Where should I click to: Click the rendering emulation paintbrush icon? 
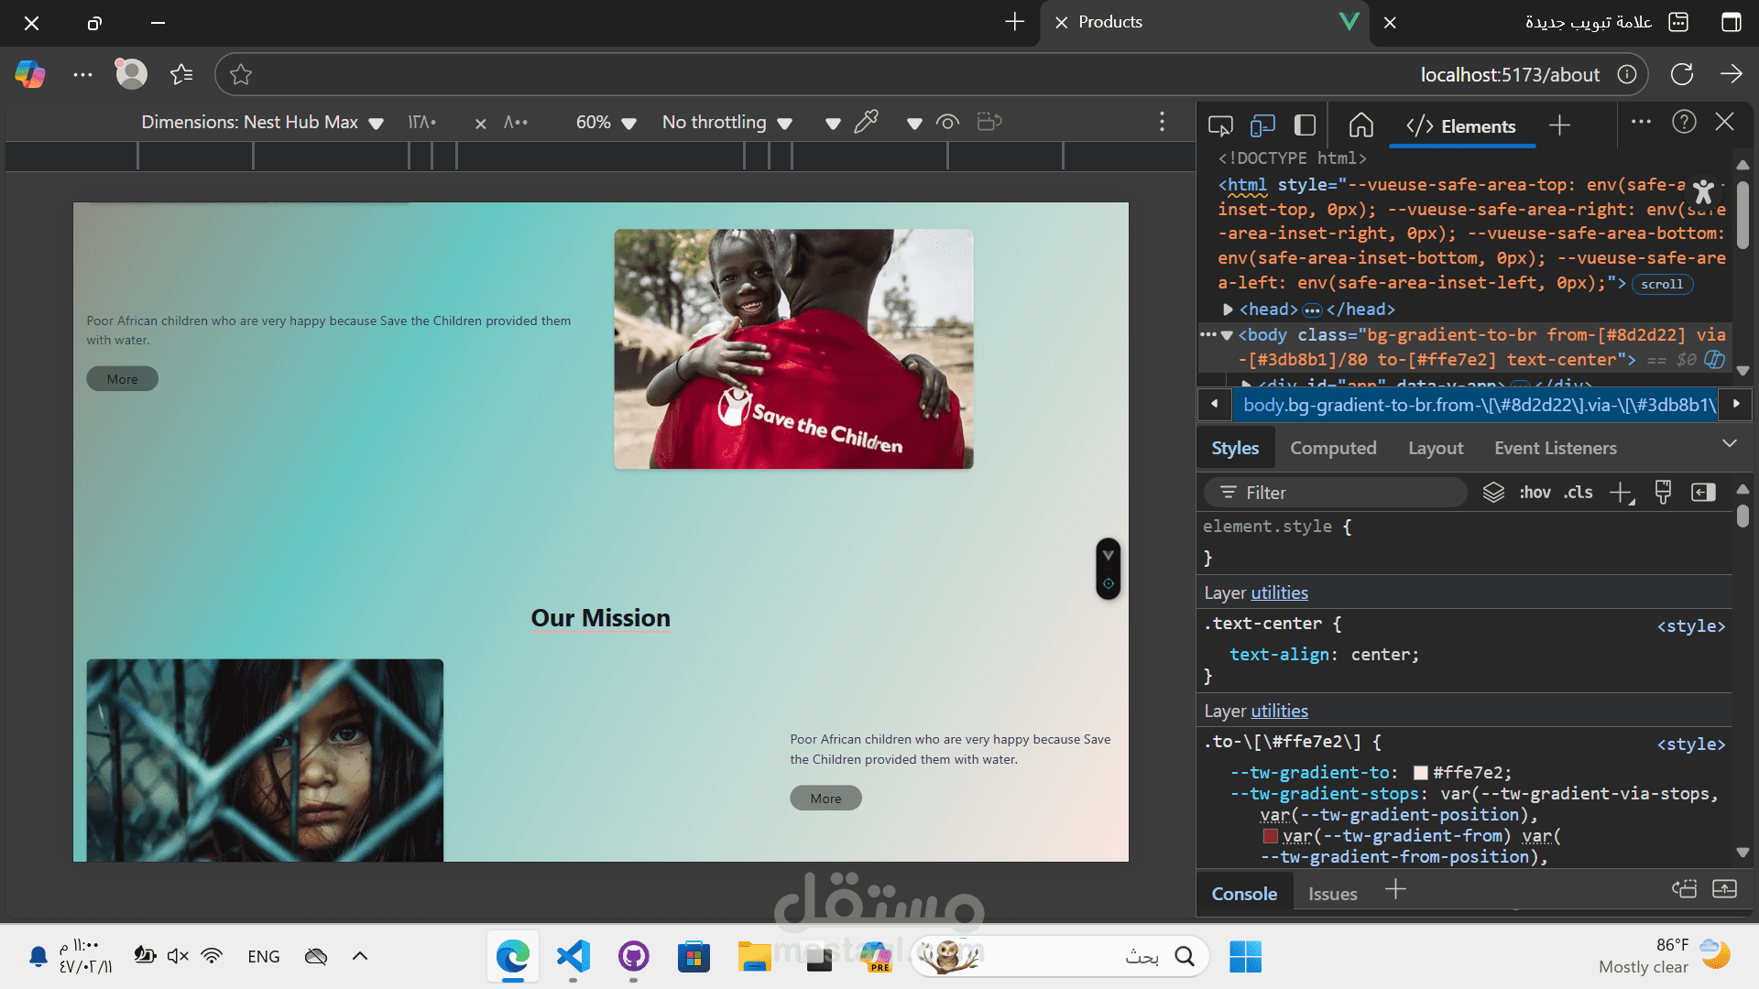tap(1663, 493)
